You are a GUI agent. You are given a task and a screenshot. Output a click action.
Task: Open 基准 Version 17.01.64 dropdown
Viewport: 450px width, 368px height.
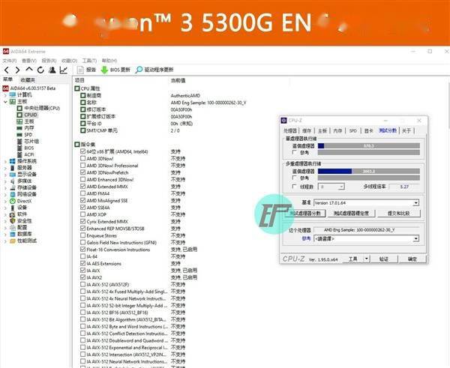click(x=415, y=203)
